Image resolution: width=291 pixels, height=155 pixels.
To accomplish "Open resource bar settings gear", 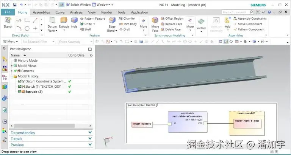I will pyautogui.click(x=4, y=48).
